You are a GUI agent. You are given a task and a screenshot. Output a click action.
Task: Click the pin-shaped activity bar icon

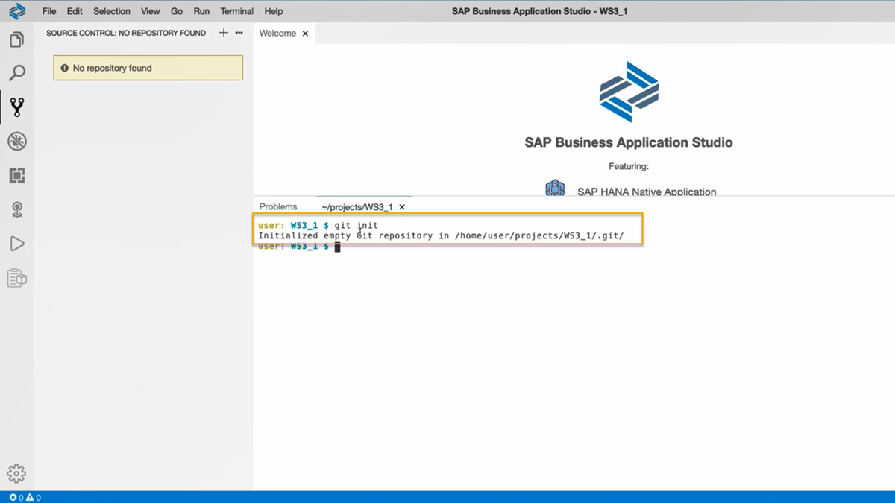coord(16,209)
